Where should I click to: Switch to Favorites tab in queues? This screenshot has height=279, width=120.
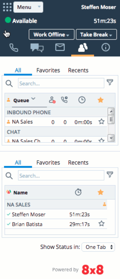[48, 71]
